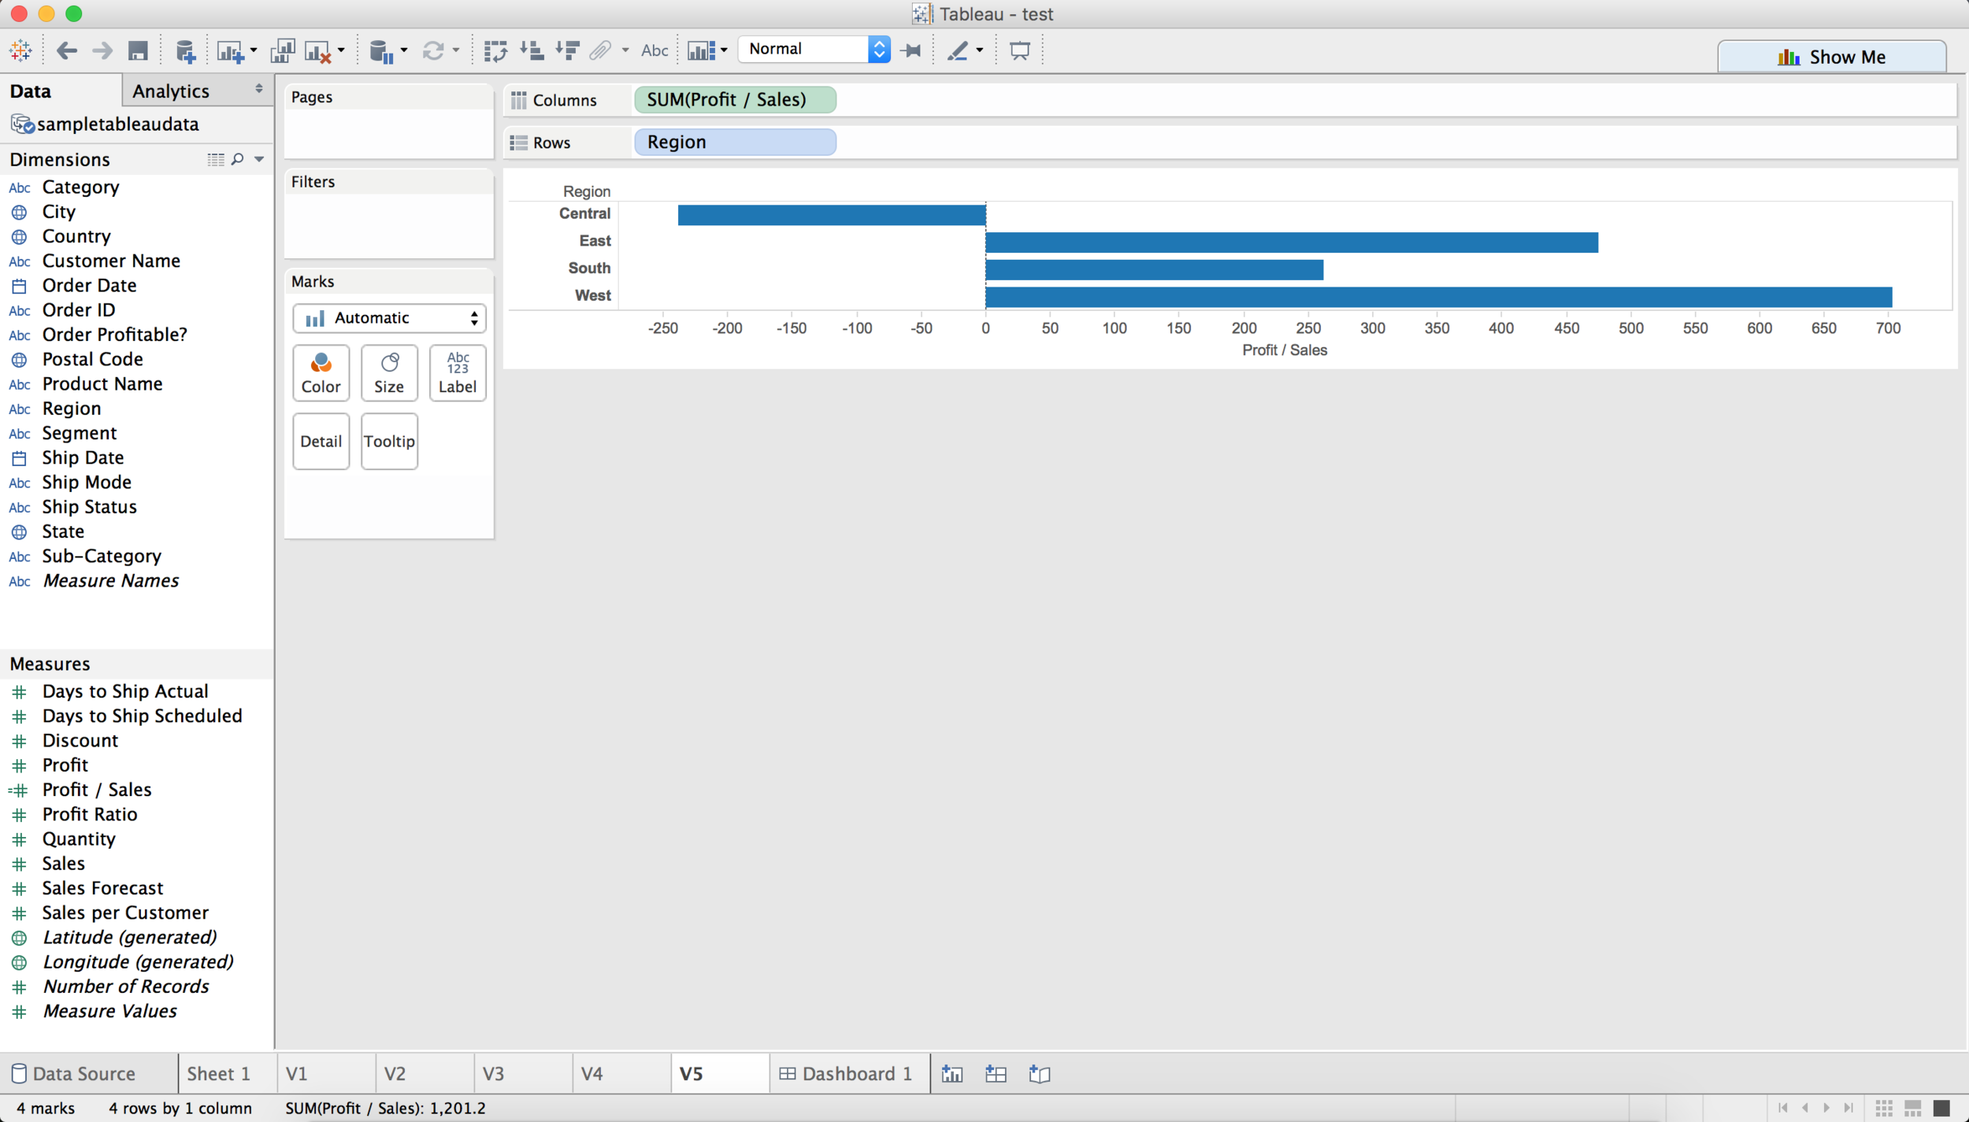Switch to show tabs view in status bar

1941,1108
